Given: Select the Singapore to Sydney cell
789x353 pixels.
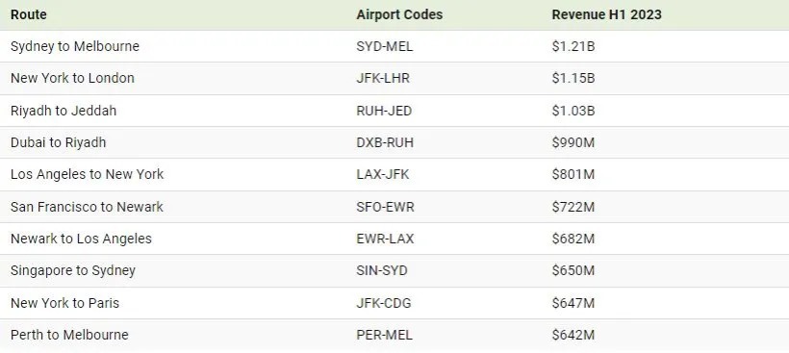Looking at the screenshot, I should pyautogui.click(x=73, y=270).
